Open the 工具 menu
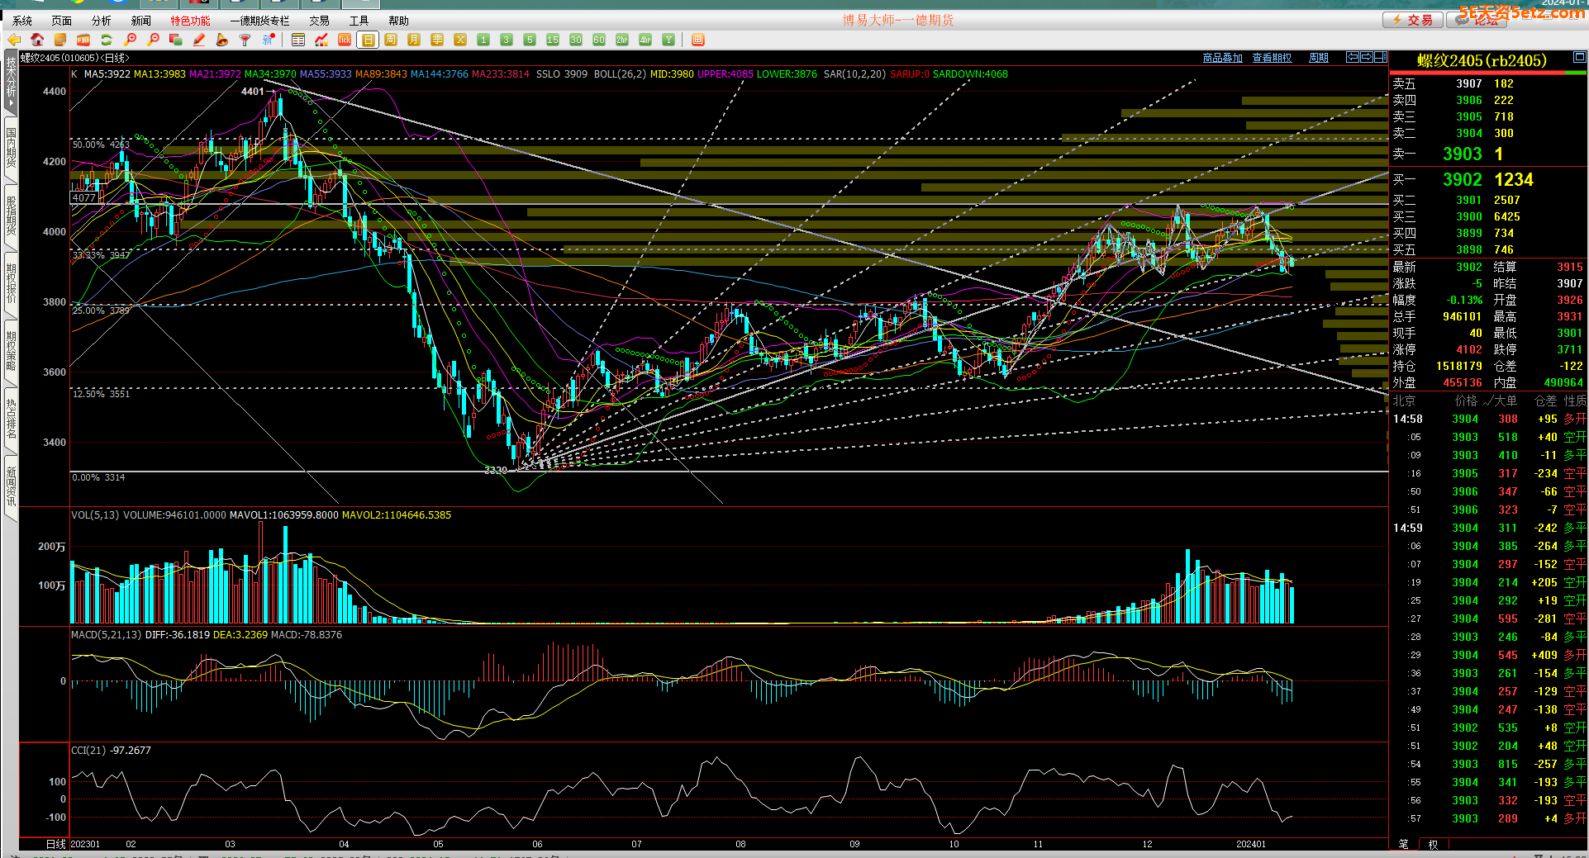The width and height of the screenshot is (1589, 858). pos(359,21)
